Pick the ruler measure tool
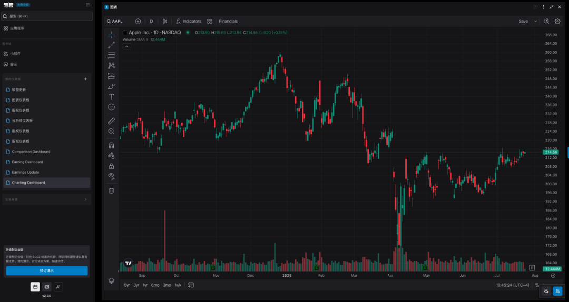This screenshot has height=302, width=569. [x=111, y=121]
